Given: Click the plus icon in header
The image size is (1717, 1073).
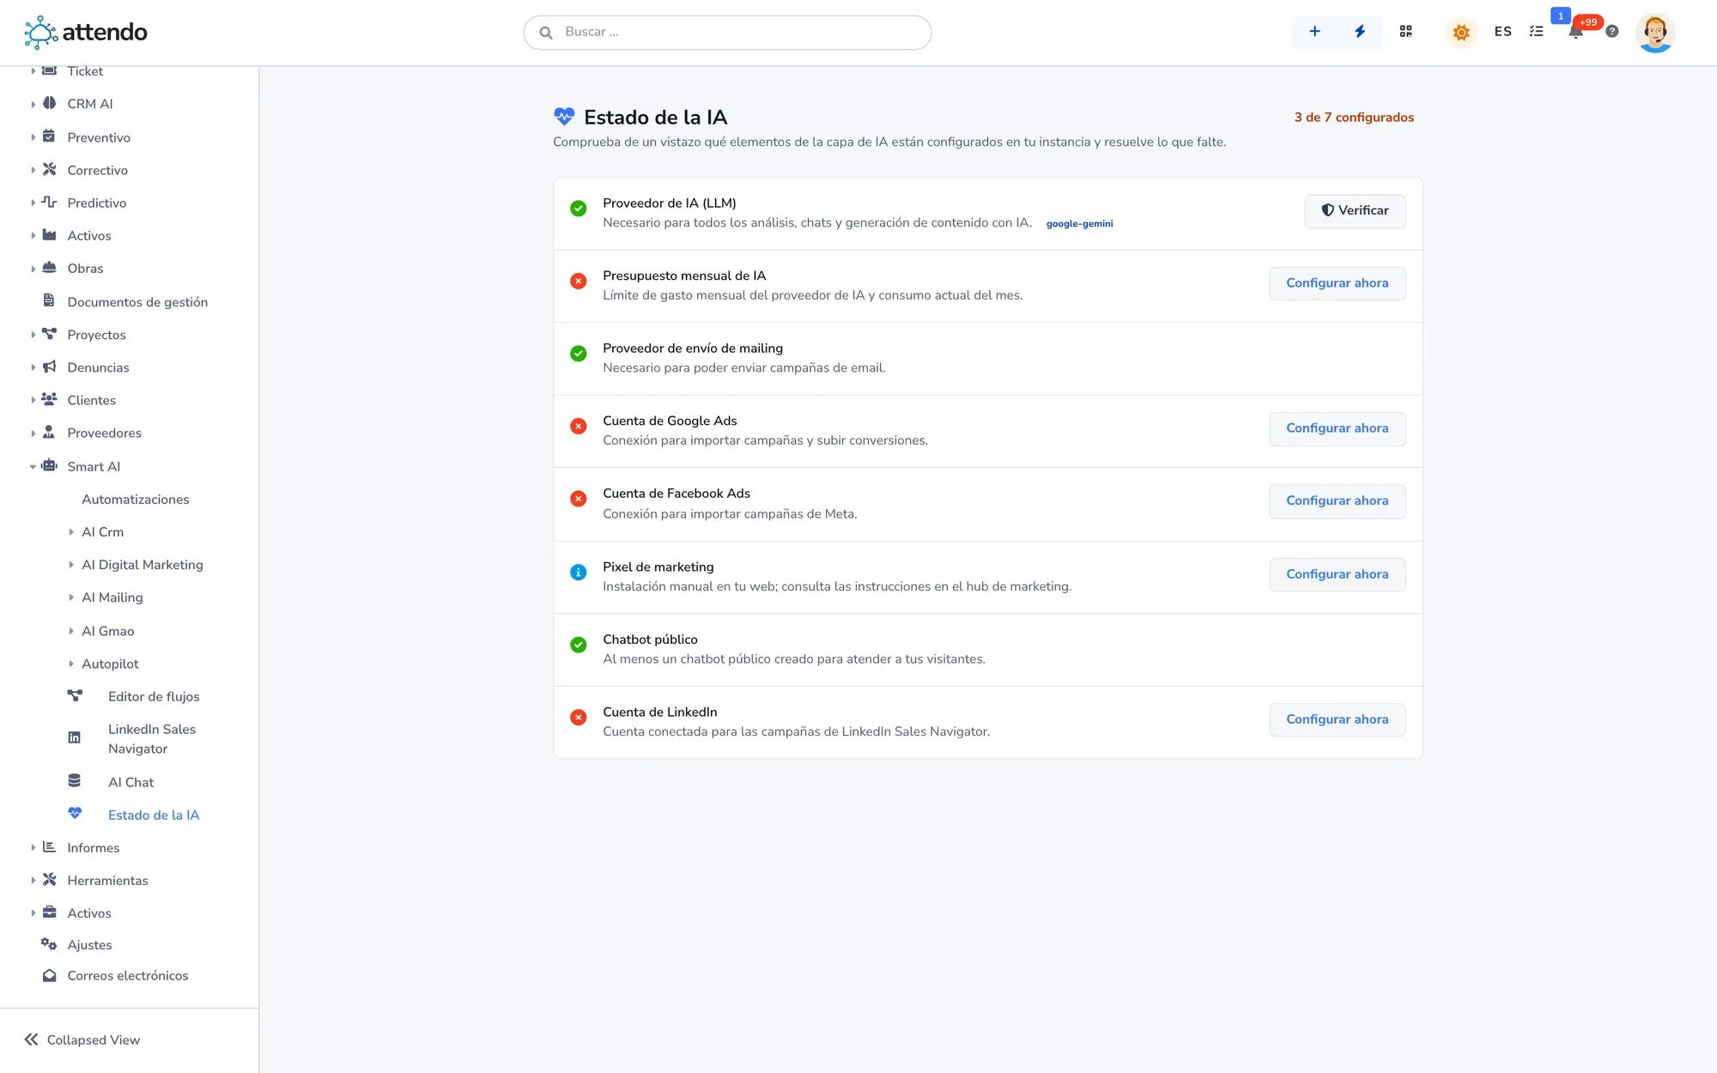Looking at the screenshot, I should 1314,32.
